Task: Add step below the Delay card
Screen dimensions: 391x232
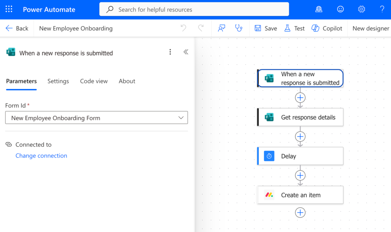Action: click(300, 176)
